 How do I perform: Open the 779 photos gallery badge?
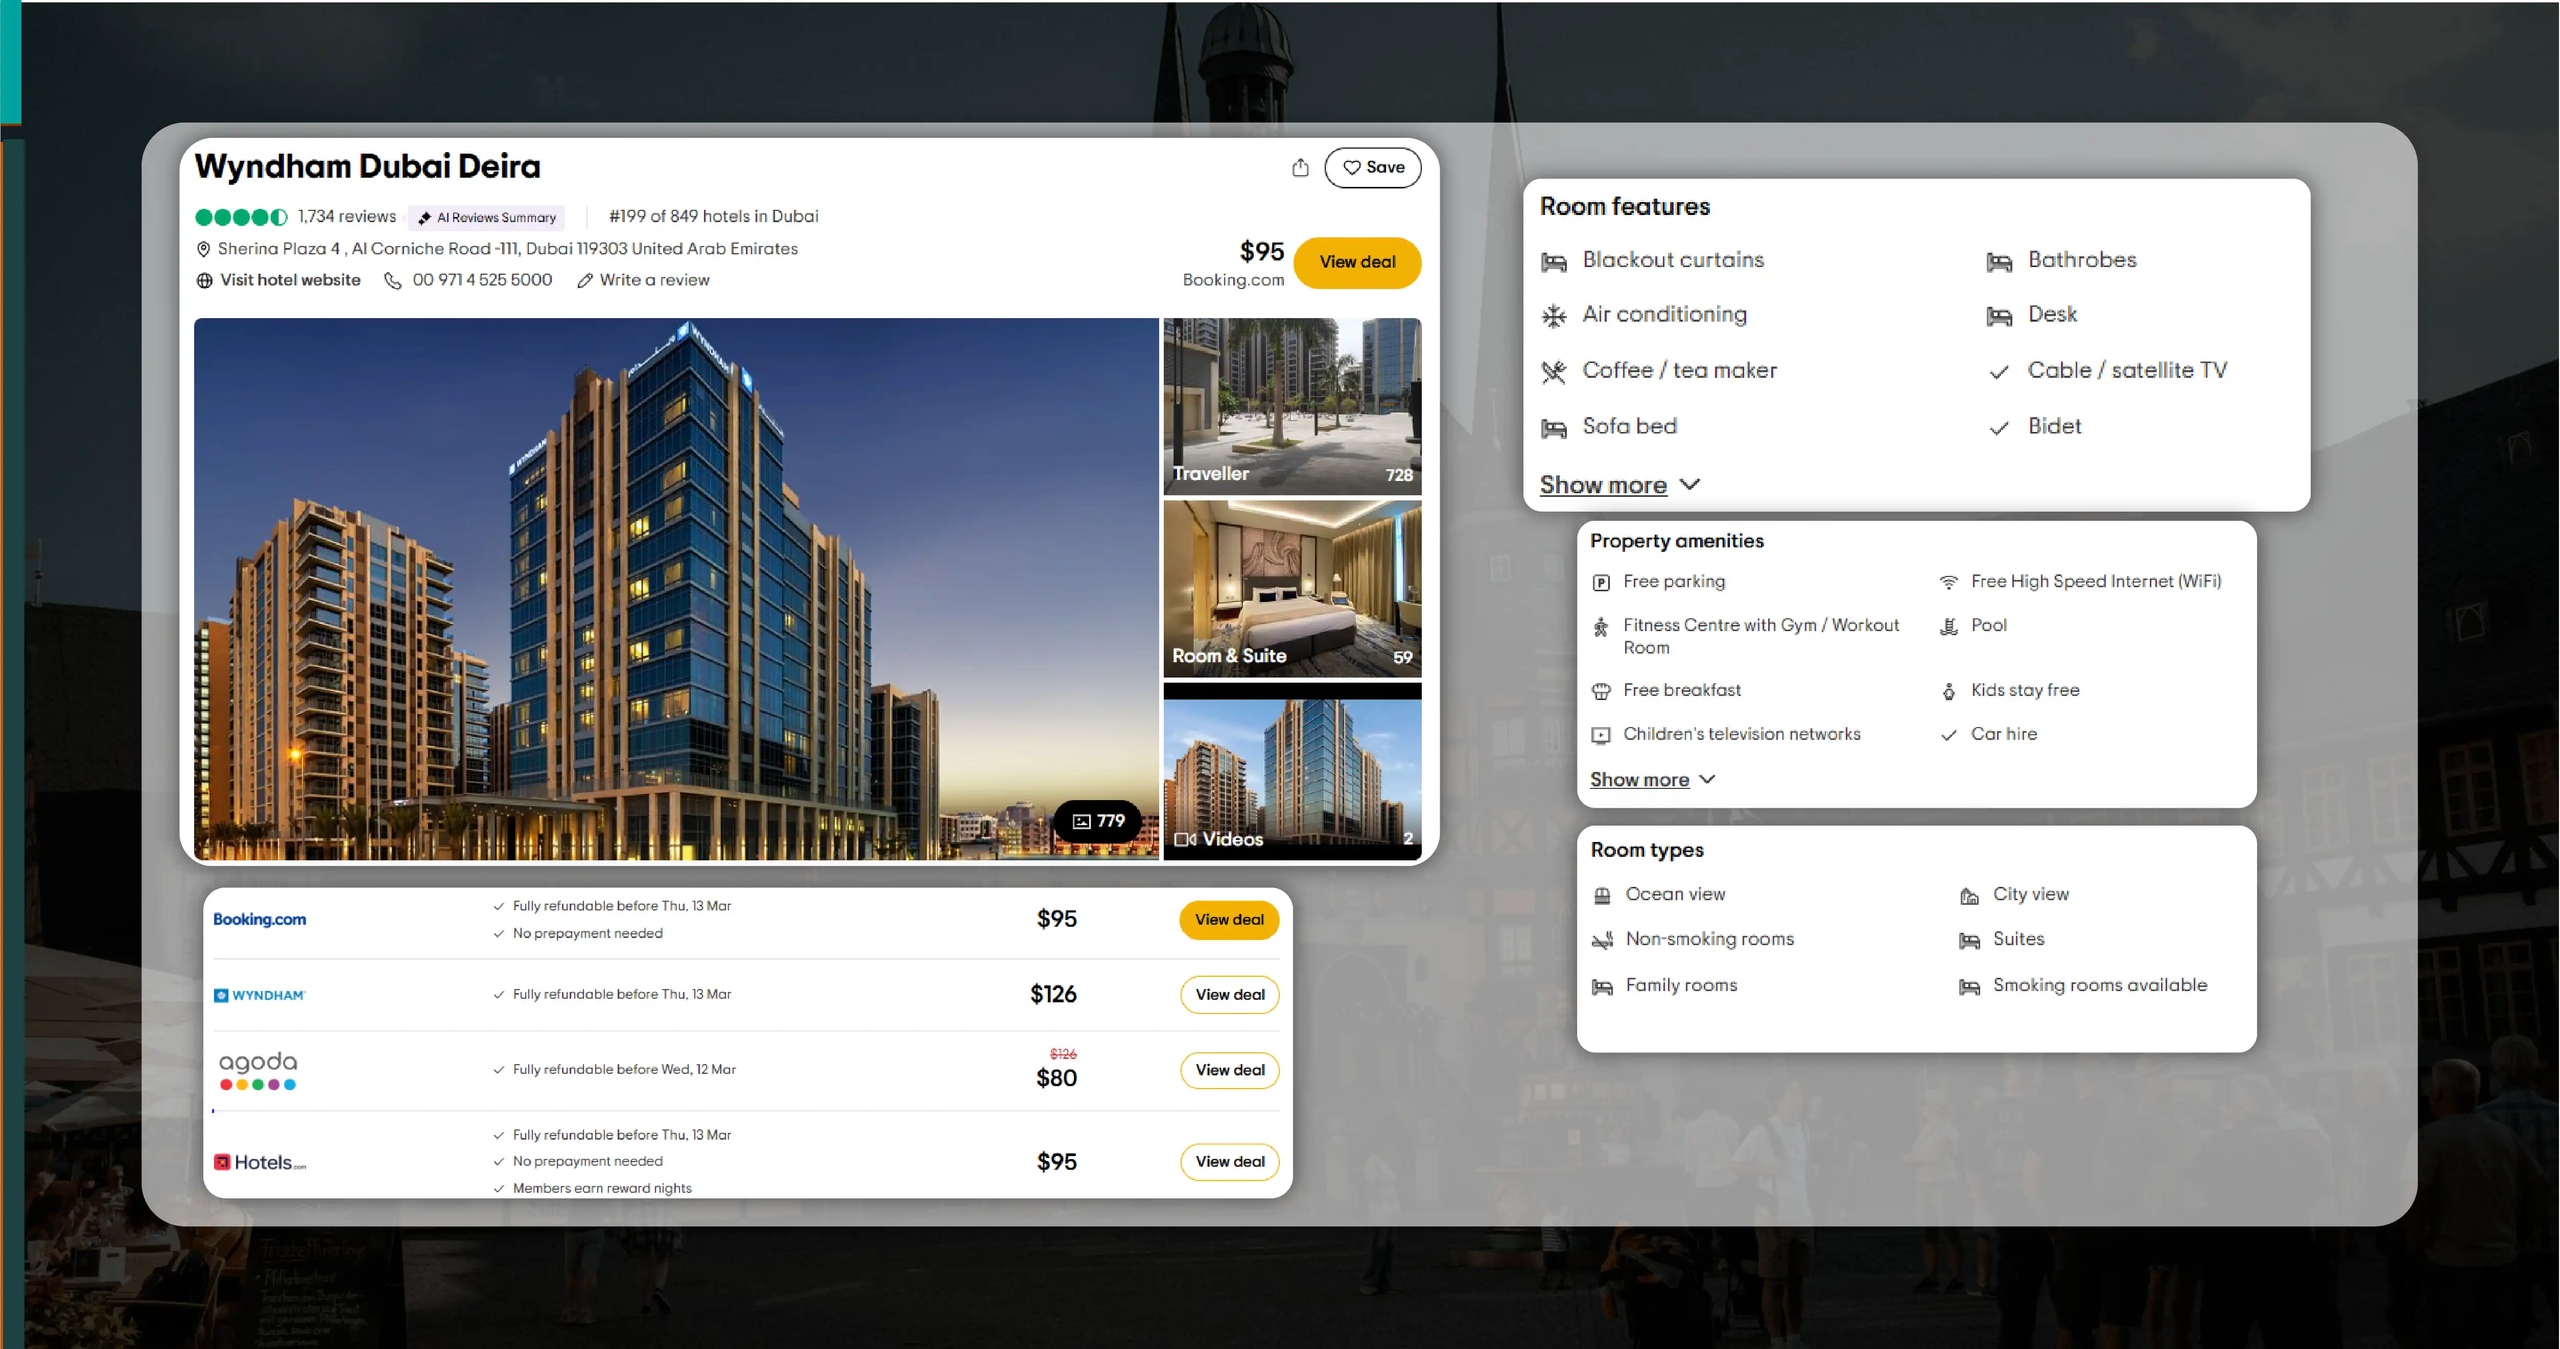coord(1098,822)
